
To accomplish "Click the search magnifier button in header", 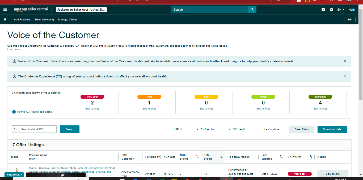I will [x=252, y=10].
